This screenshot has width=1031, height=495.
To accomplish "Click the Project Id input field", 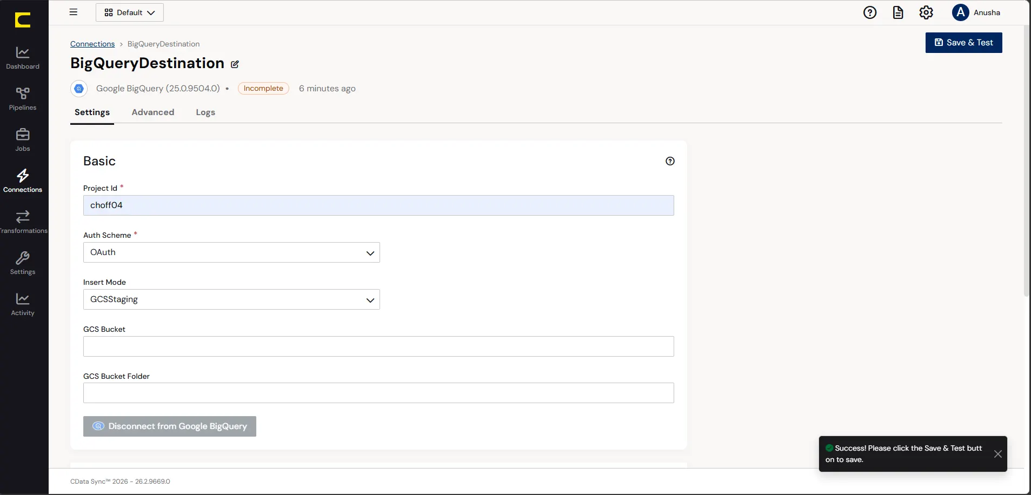I will point(378,205).
